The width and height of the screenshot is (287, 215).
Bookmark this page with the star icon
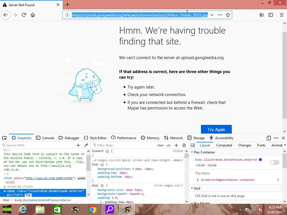pyautogui.click(x=228, y=15)
